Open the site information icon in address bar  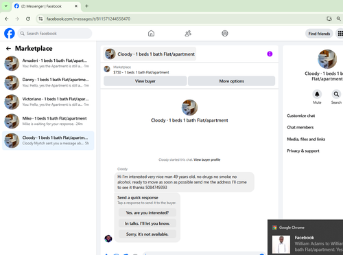tap(40, 19)
